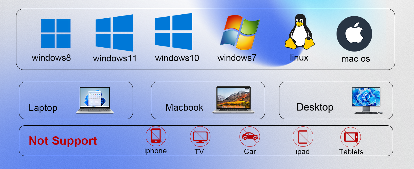Click the "Laptop" text

pyautogui.click(x=43, y=108)
